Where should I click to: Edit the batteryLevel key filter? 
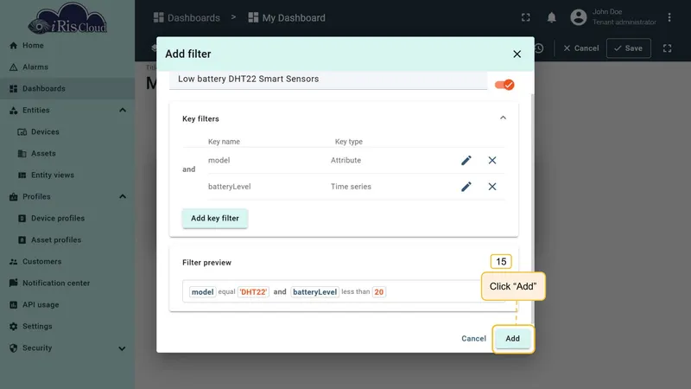click(x=466, y=187)
